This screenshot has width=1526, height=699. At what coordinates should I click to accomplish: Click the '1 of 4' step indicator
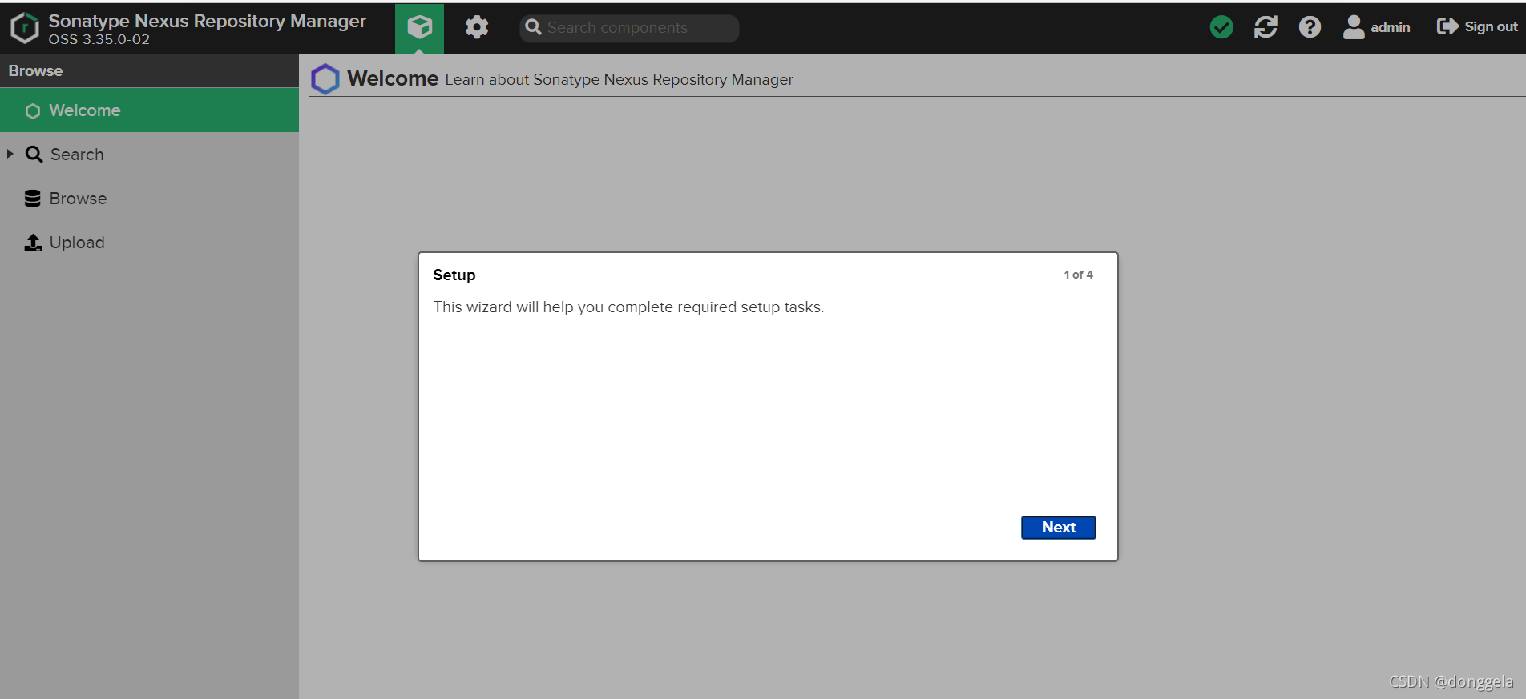(x=1078, y=275)
